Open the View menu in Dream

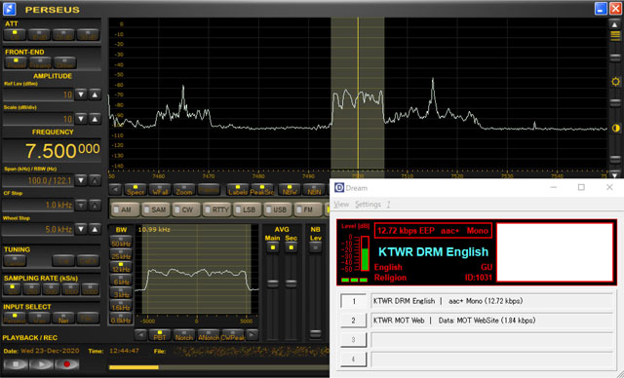pos(341,205)
